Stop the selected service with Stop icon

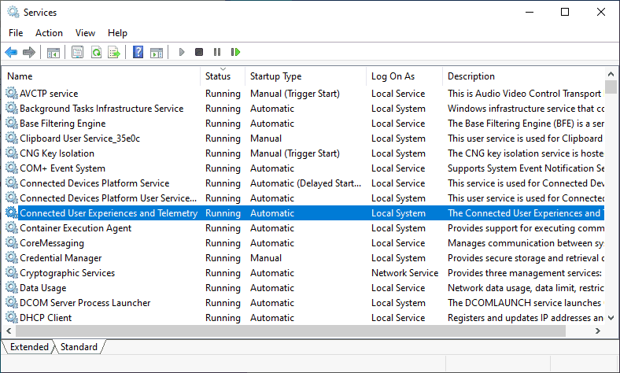click(199, 52)
